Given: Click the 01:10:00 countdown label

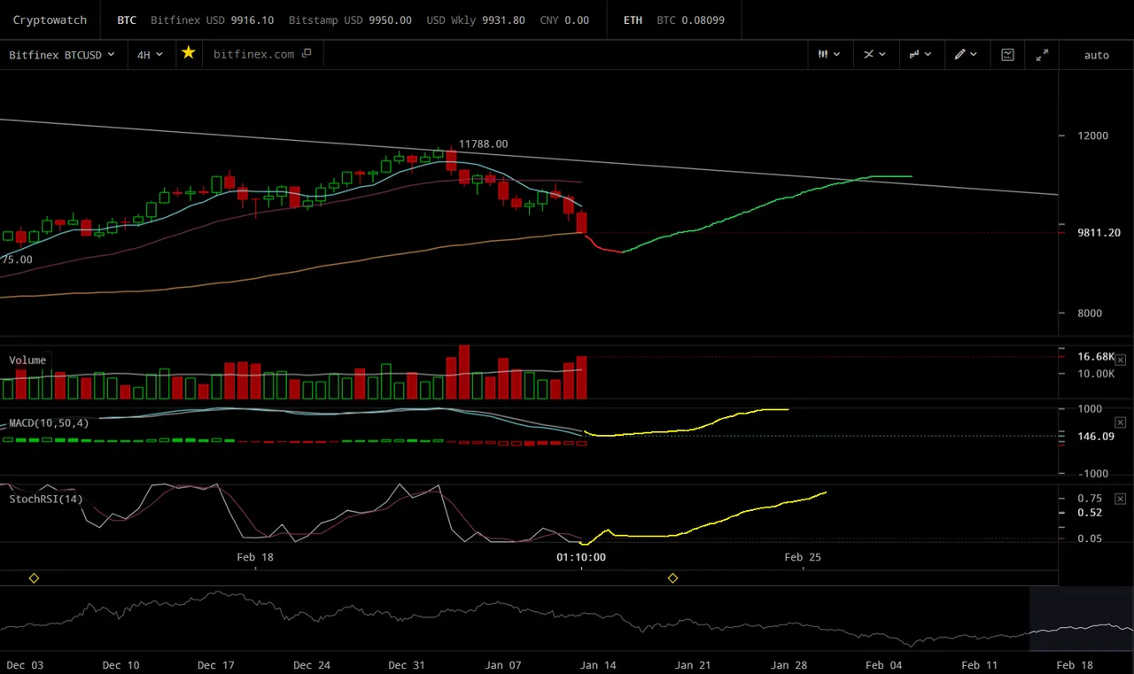Looking at the screenshot, I should click(581, 557).
